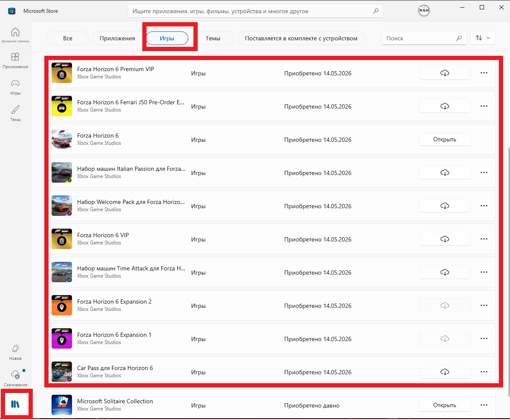Screen dimensions: 510x419
Task: Select the Все filter tab
Action: click(x=68, y=38)
